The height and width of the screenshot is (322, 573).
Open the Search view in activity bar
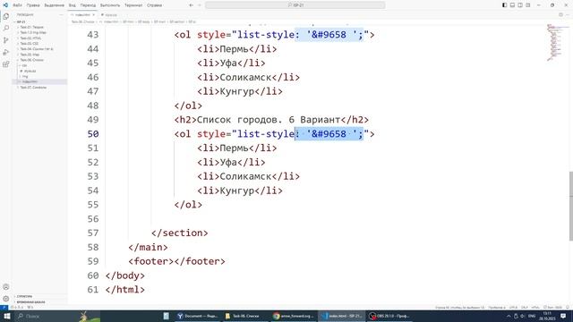pyautogui.click(x=6, y=28)
